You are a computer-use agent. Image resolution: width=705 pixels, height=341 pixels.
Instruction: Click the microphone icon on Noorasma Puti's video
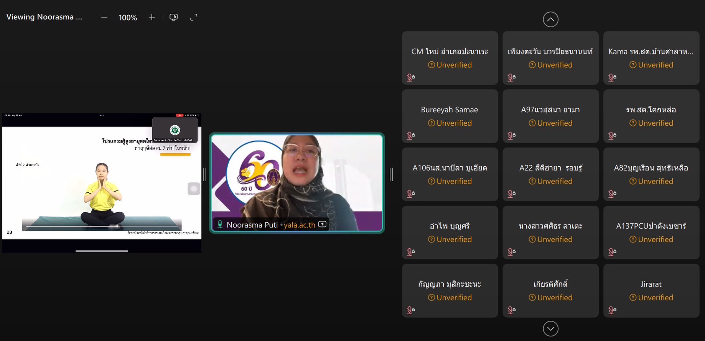pos(220,225)
